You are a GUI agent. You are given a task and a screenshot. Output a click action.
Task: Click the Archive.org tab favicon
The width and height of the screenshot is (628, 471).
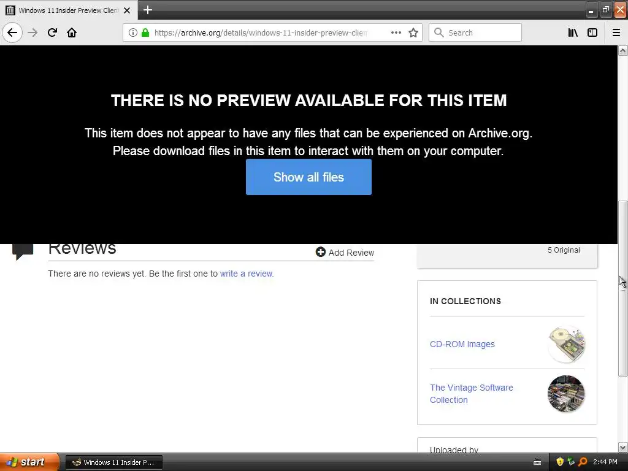tap(10, 10)
